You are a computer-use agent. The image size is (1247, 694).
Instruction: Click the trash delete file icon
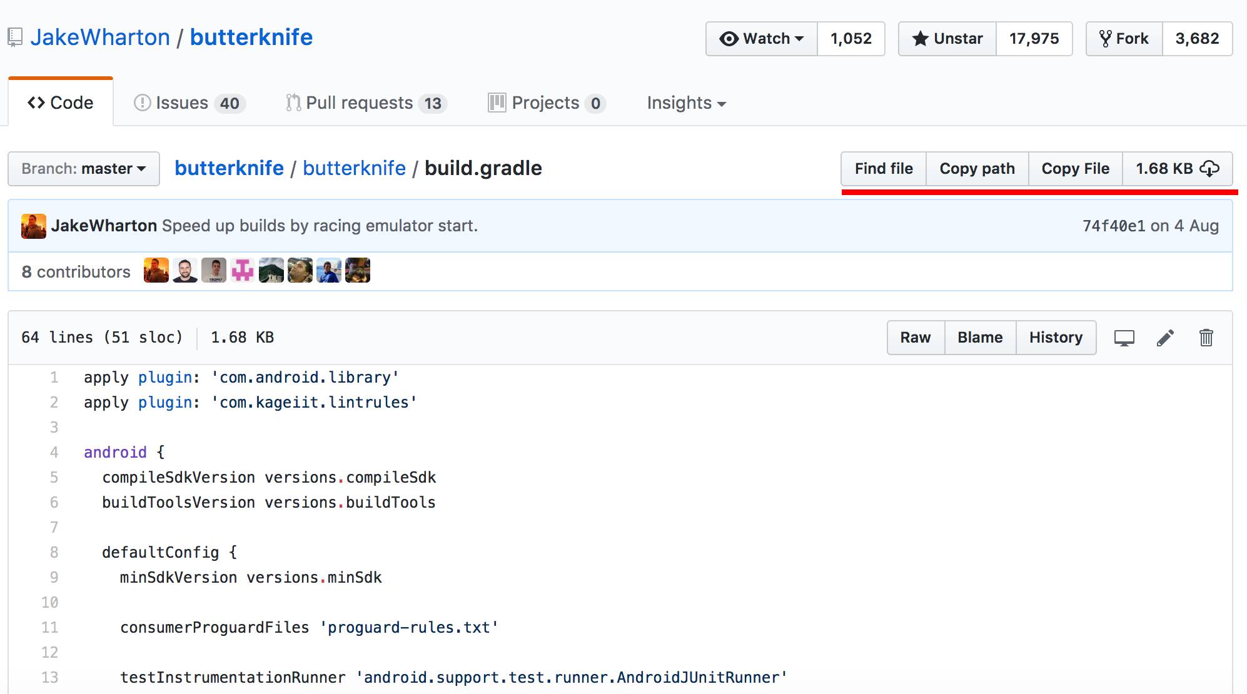[1206, 338]
